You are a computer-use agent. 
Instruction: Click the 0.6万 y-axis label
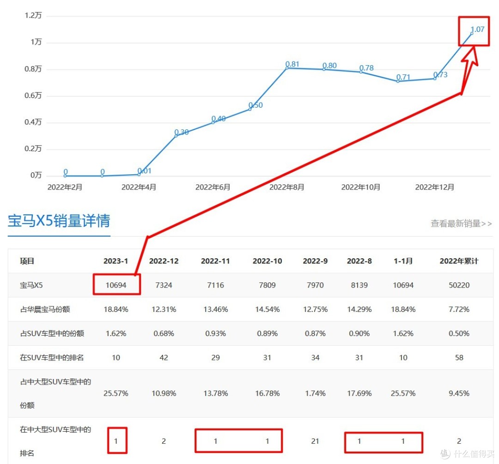(33, 95)
